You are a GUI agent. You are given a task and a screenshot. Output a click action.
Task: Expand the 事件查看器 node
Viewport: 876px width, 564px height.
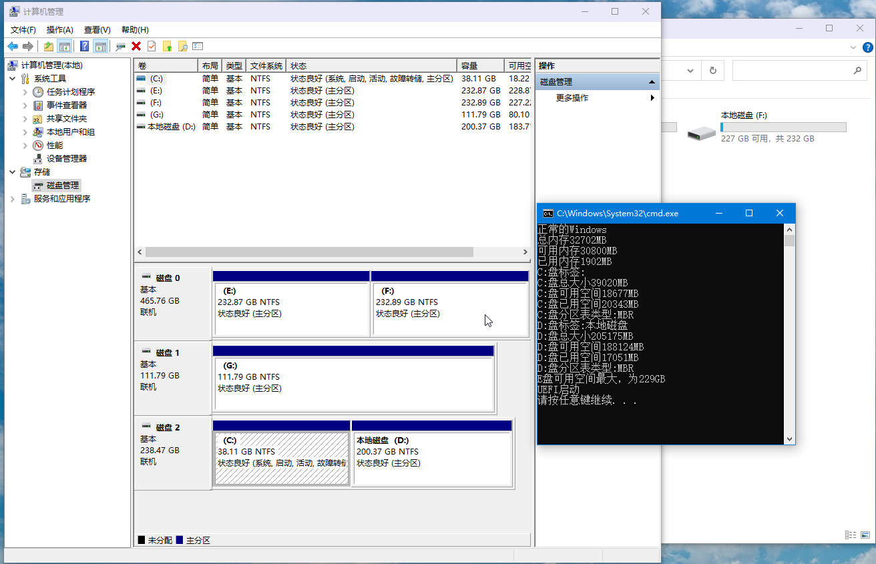point(25,105)
